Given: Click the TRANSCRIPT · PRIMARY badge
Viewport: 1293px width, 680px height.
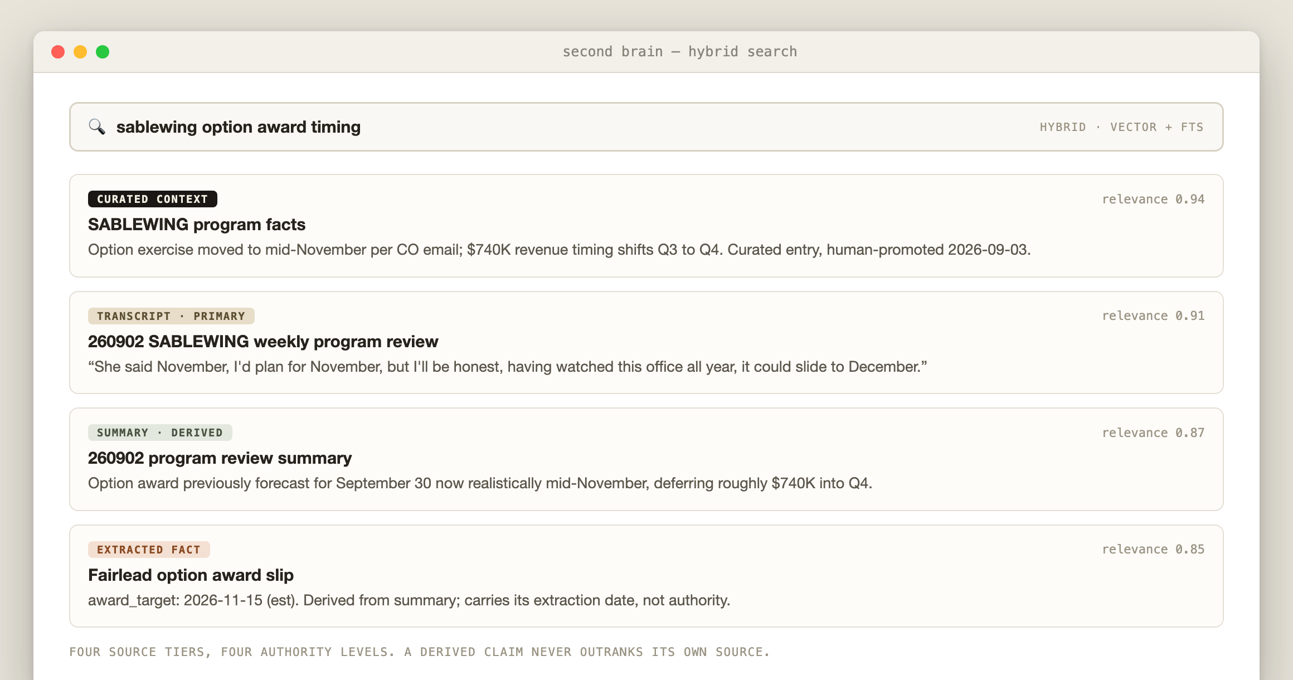Looking at the screenshot, I should (171, 316).
